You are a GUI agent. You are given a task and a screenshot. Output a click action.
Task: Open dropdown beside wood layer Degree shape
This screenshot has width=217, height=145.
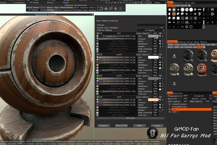point(163,110)
